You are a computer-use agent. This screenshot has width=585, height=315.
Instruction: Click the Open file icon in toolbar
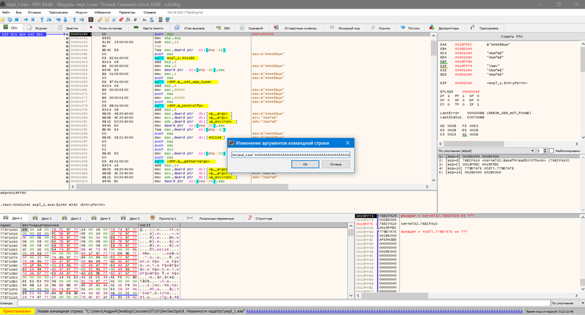pos(3,19)
